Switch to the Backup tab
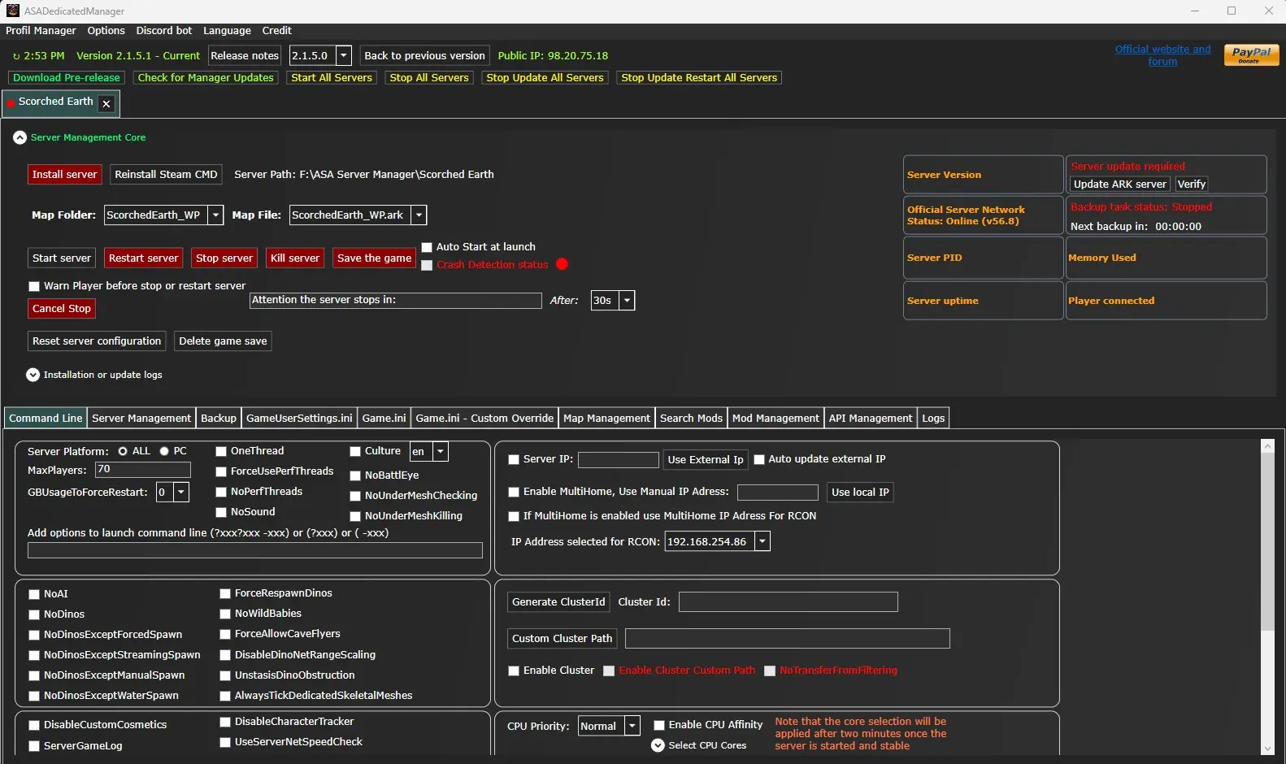Viewport: 1286px width, 764px height. coord(219,418)
